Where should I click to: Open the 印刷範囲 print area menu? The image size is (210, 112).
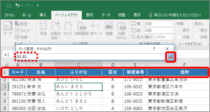82,30
